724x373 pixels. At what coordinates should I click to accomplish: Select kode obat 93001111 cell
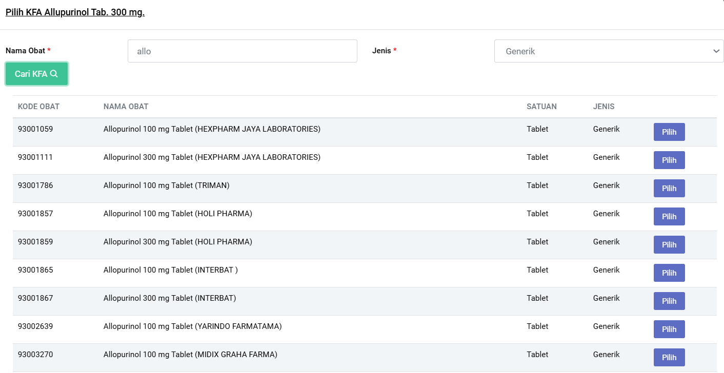click(x=35, y=157)
